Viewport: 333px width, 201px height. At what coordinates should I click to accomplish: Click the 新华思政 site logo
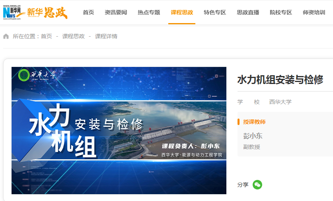point(47,13)
